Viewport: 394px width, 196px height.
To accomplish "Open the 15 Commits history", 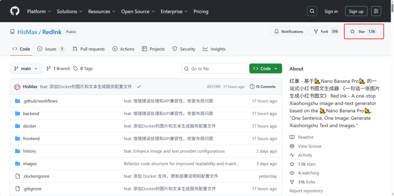I will point(263,87).
